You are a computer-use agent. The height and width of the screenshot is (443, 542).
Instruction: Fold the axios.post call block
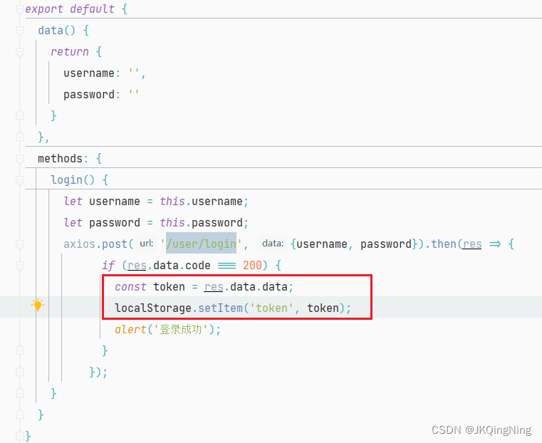19,244
